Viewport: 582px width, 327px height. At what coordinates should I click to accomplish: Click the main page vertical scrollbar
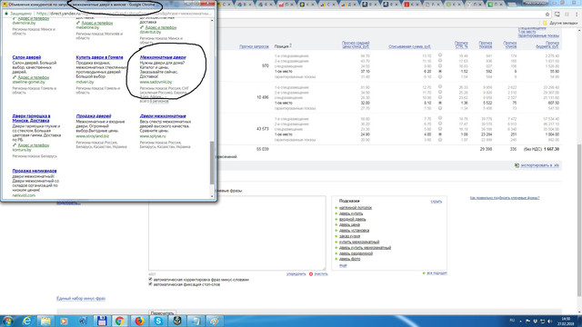point(579,220)
